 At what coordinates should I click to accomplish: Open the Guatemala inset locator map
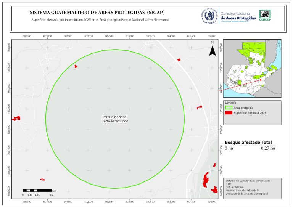(252, 69)
